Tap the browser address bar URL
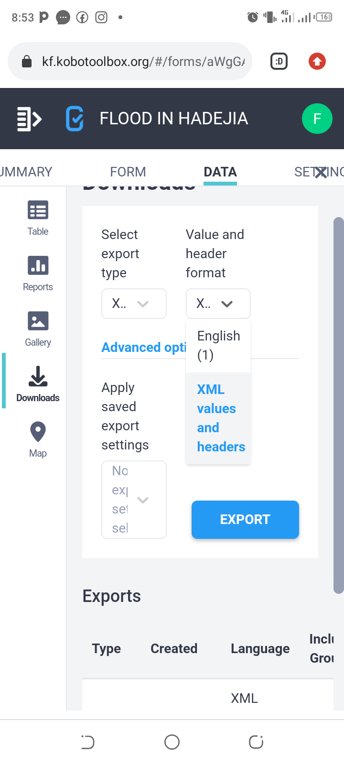 143,61
